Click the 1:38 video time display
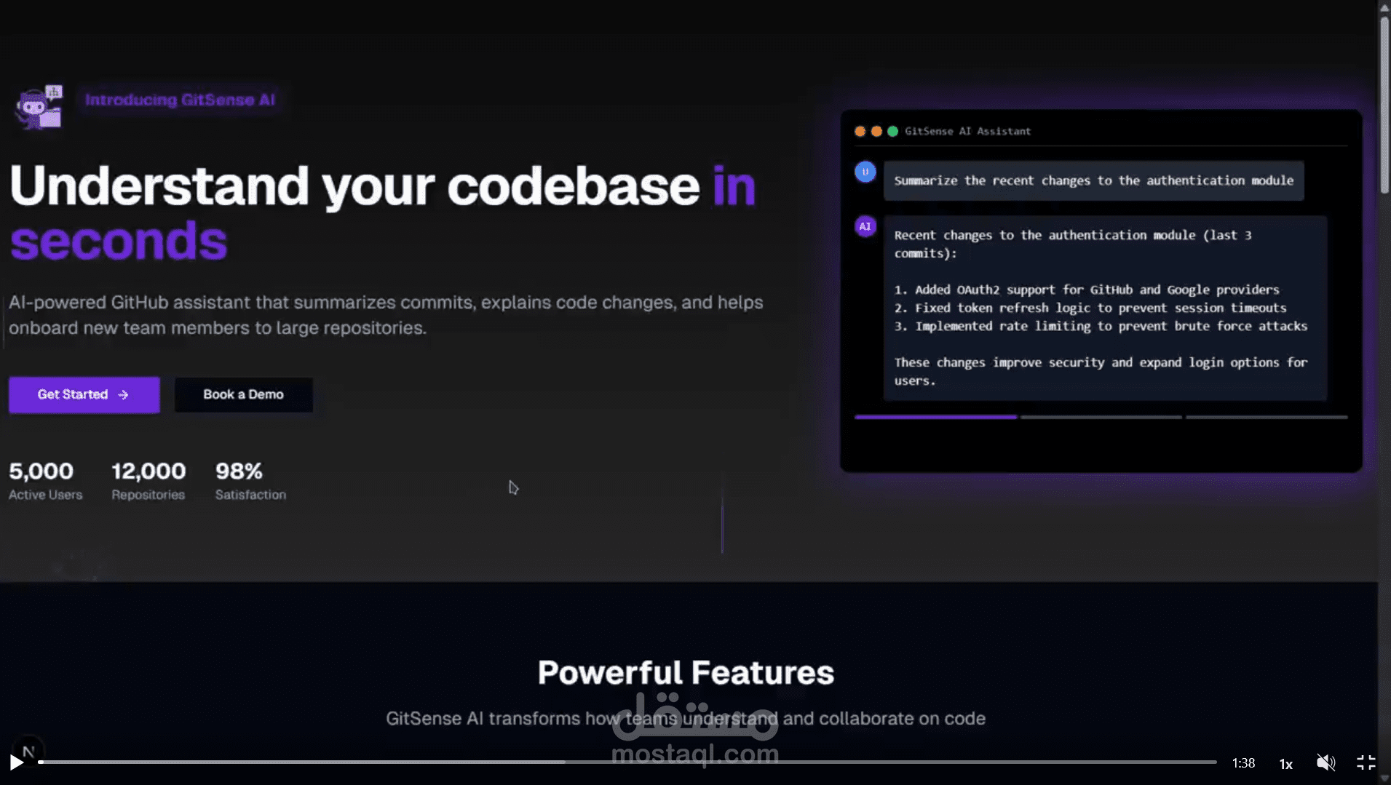1391x785 pixels. pyautogui.click(x=1243, y=763)
